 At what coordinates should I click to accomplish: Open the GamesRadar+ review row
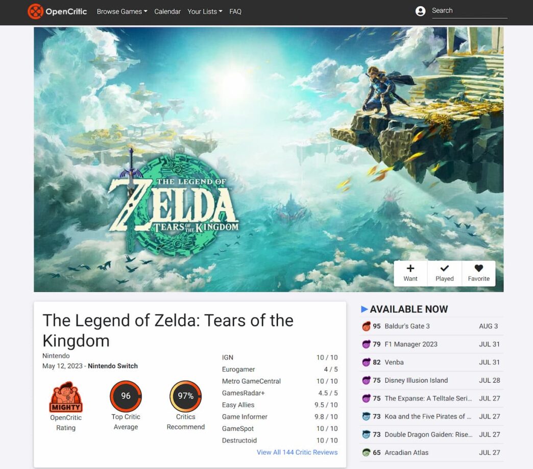pos(280,393)
